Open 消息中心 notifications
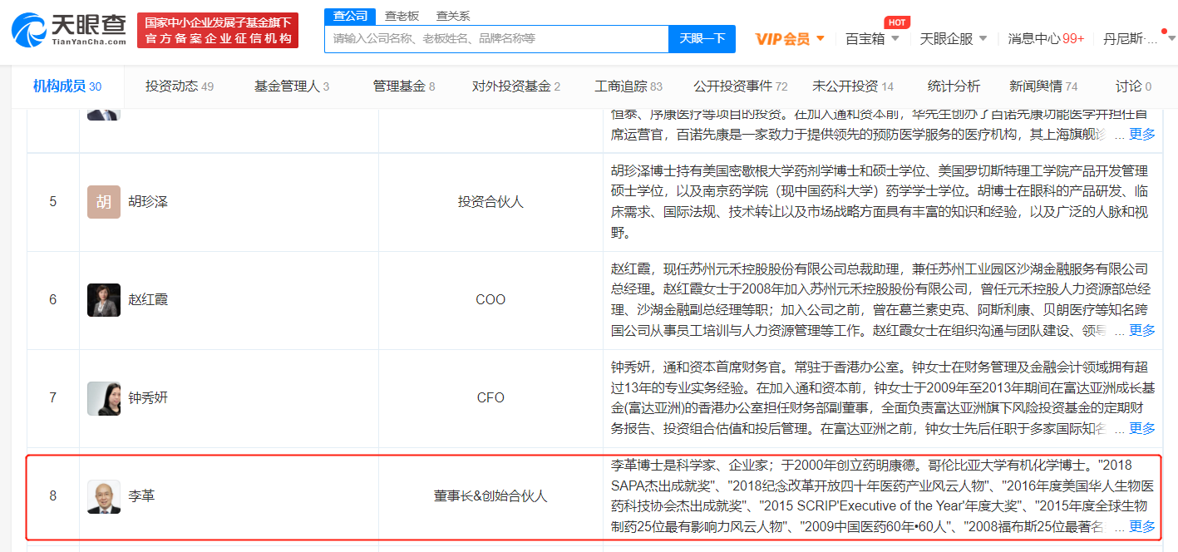Screen dimensions: 1178x552 [1045, 38]
